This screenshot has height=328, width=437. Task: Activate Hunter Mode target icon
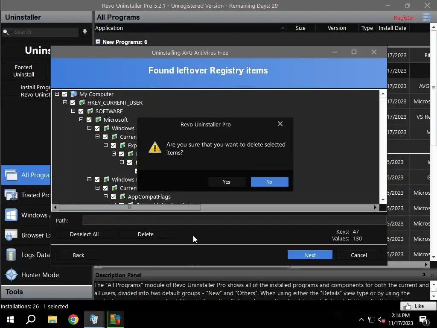pos(12,275)
